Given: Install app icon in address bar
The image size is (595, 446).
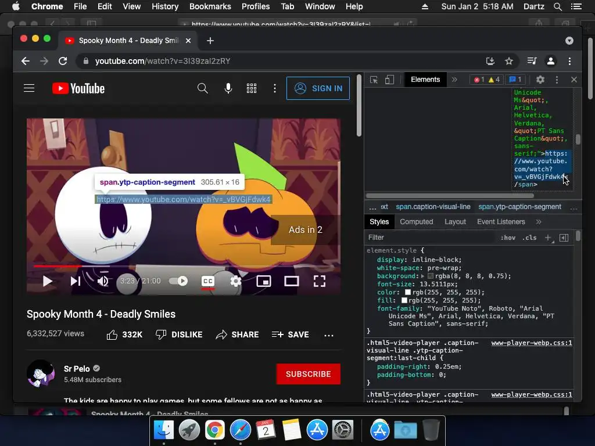Looking at the screenshot, I should (x=490, y=61).
